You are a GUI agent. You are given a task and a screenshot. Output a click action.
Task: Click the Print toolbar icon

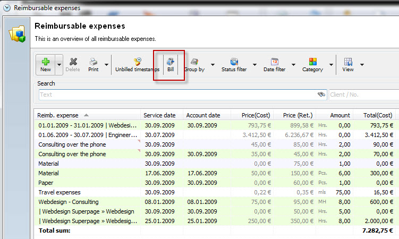[x=93, y=65]
